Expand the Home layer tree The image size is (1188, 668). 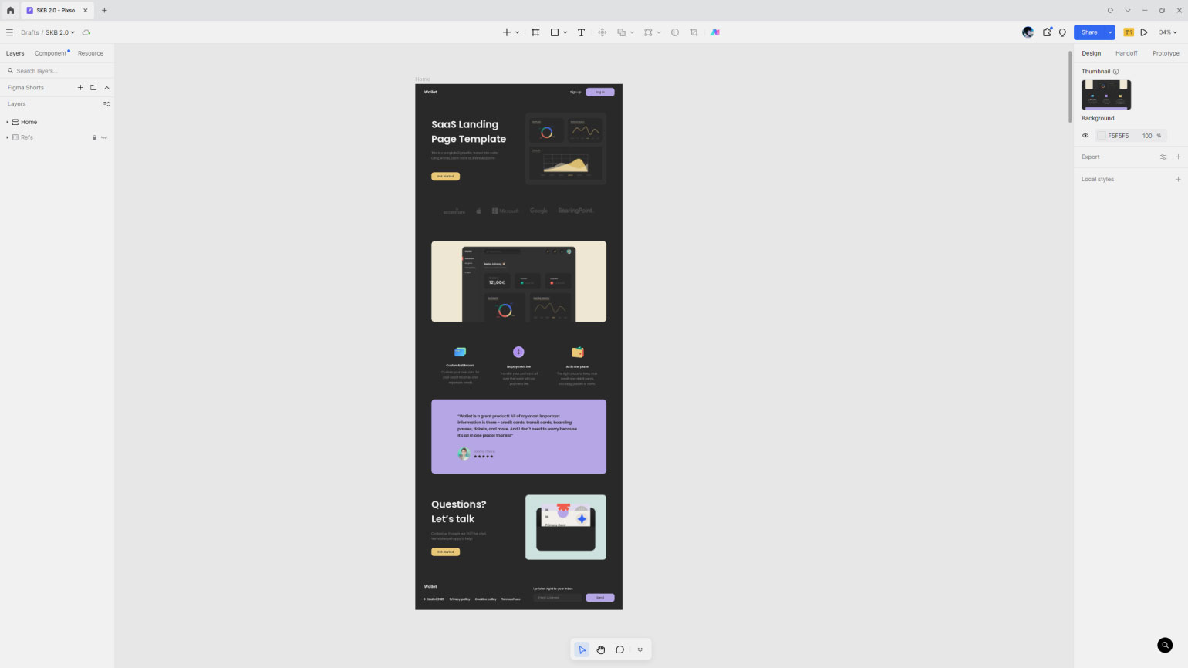pos(8,122)
